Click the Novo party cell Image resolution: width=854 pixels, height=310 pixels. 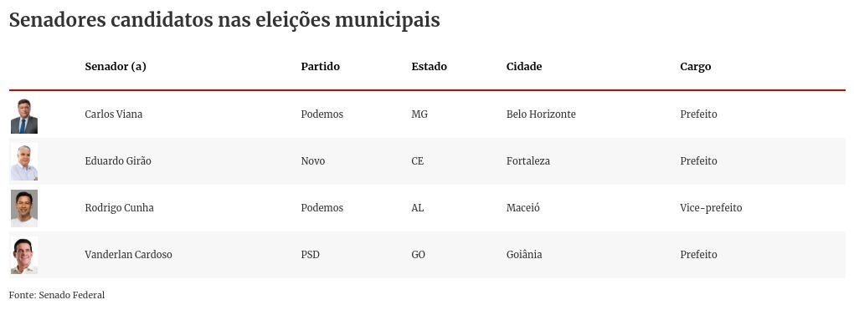pos(313,161)
